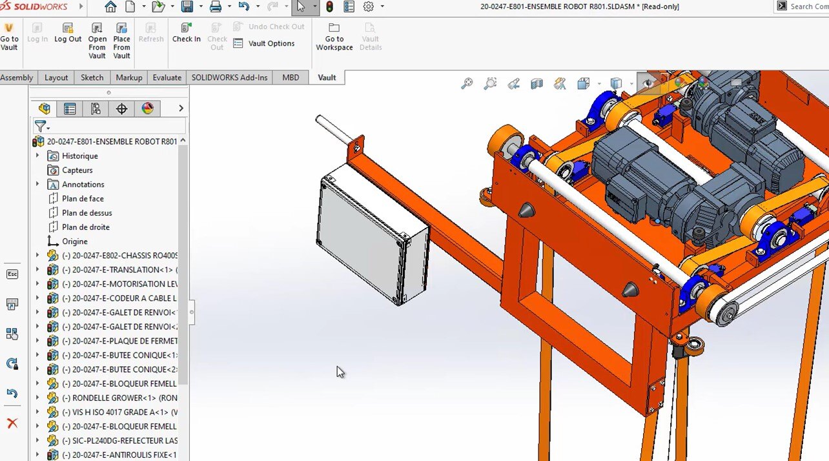
Task: Click the Dynamic Annotation Views icon
Action: [560, 83]
